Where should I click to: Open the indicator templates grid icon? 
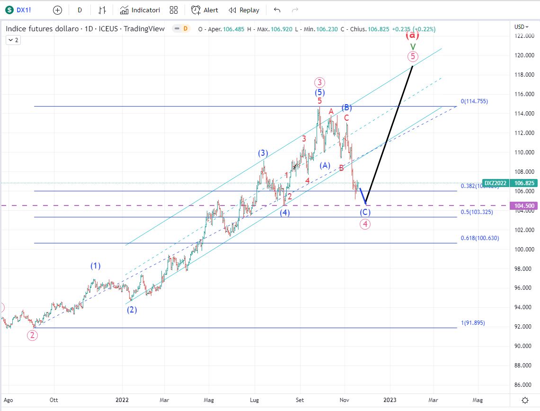tap(174, 10)
